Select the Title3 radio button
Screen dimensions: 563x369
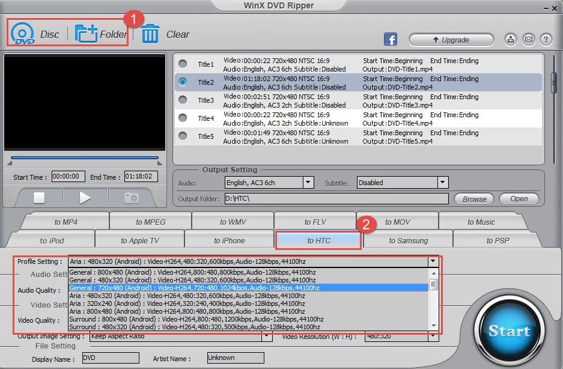pos(183,100)
